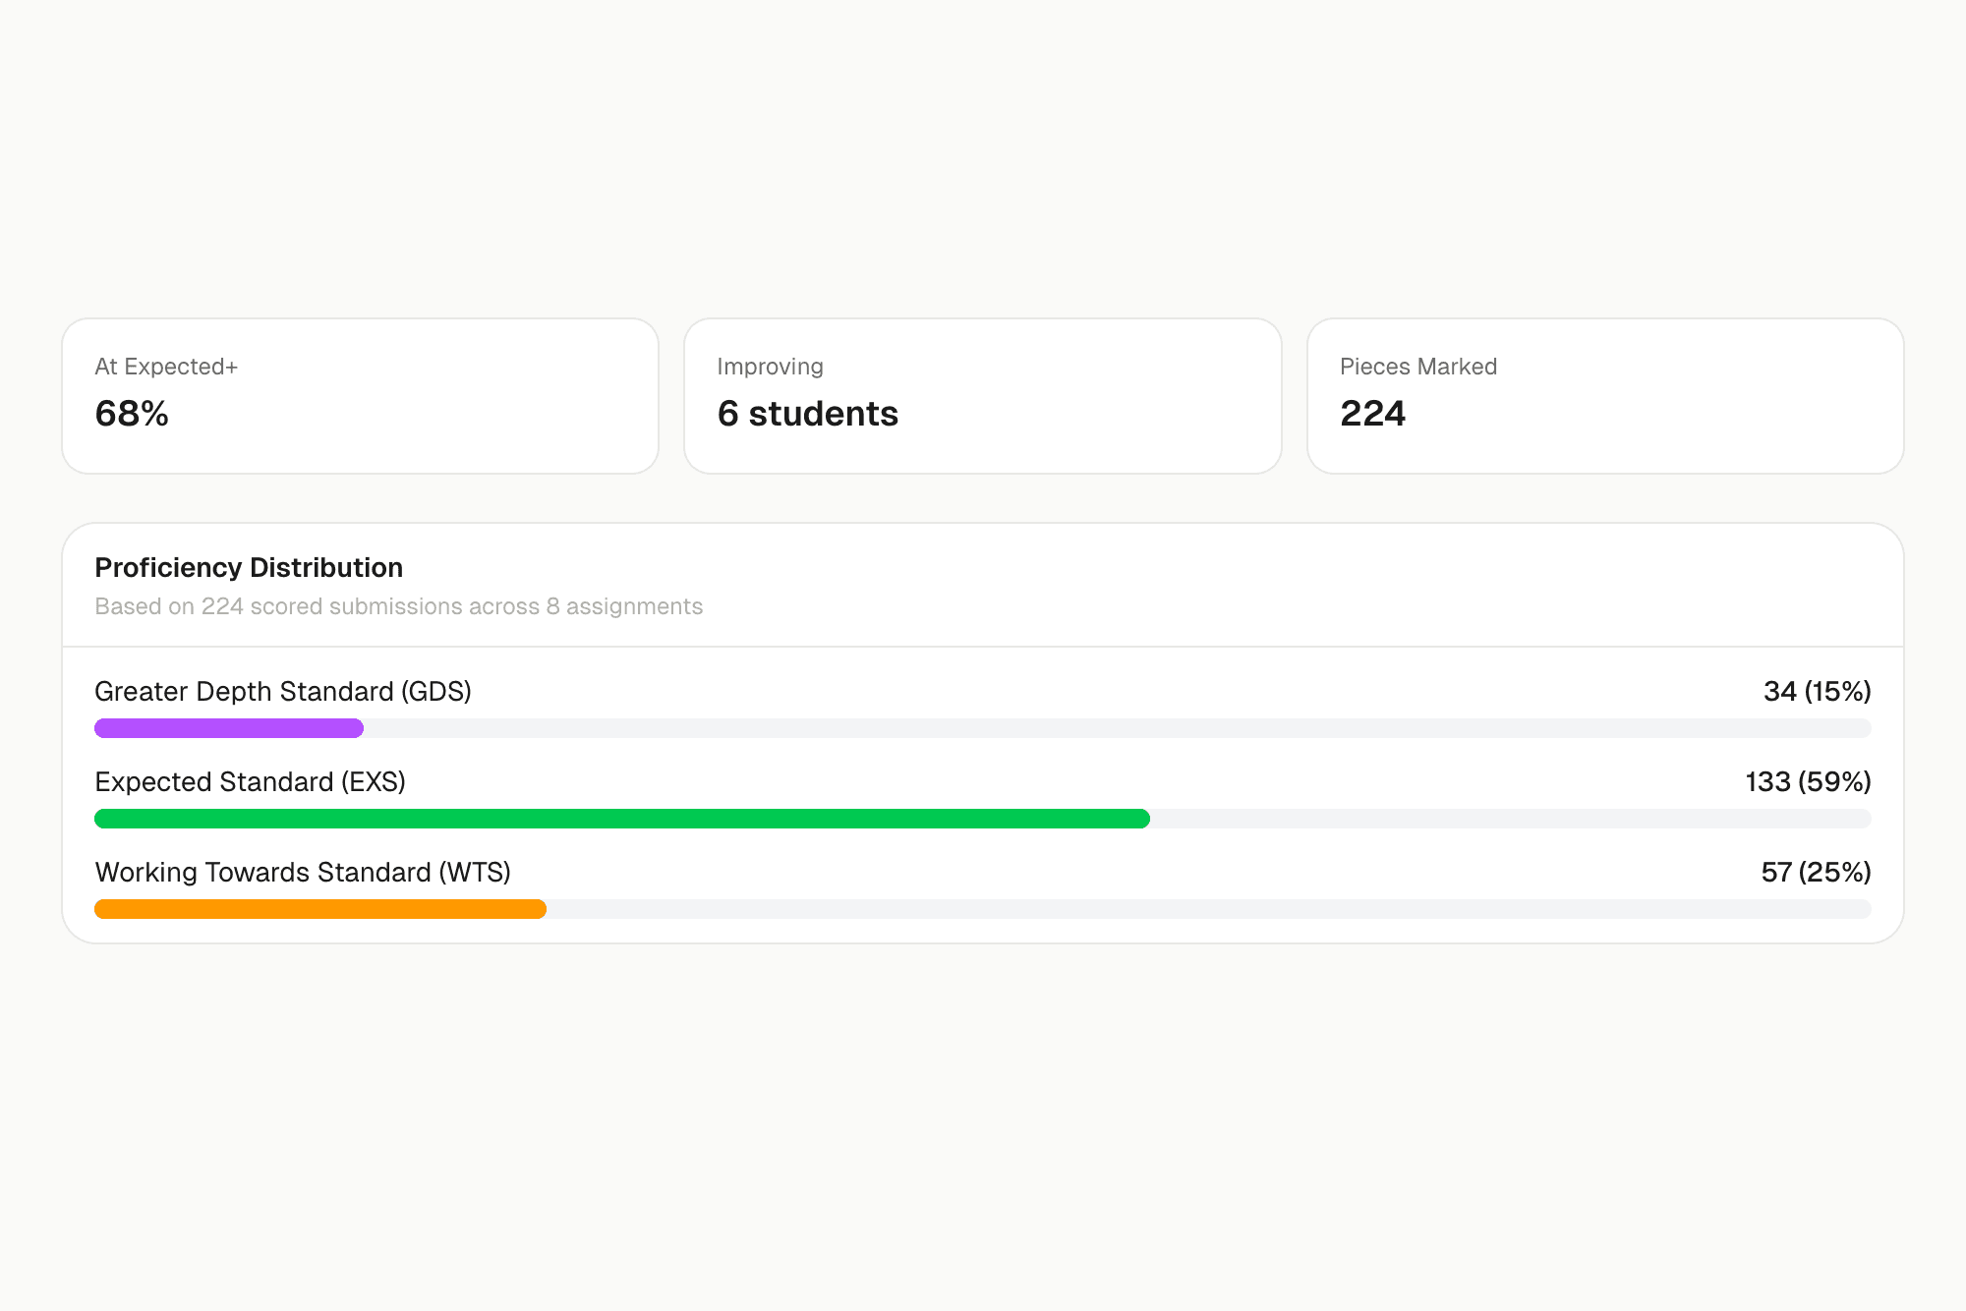Click the 68% statistic value

[132, 414]
